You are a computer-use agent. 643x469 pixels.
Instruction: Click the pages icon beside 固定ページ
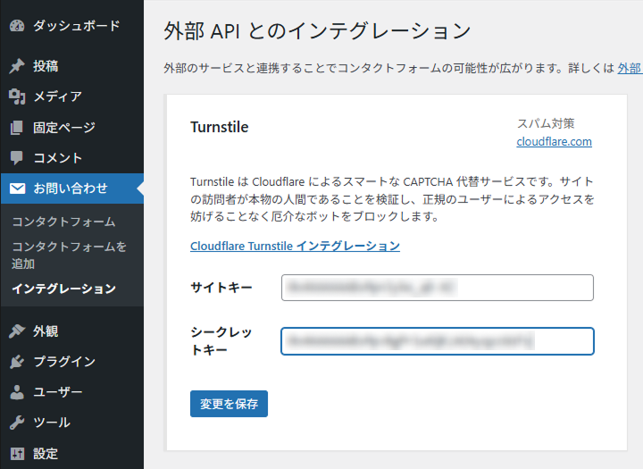[x=17, y=128]
